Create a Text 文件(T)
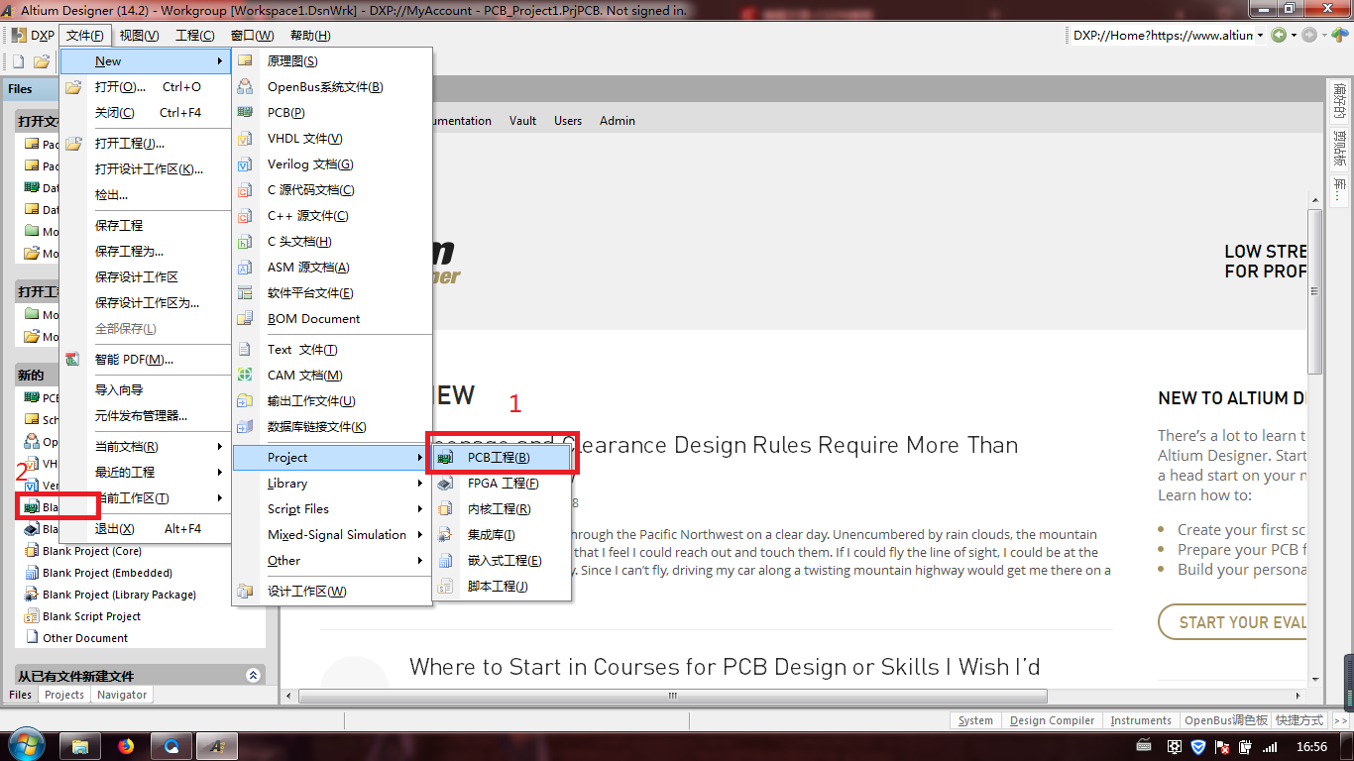1354x761 pixels. (332, 350)
